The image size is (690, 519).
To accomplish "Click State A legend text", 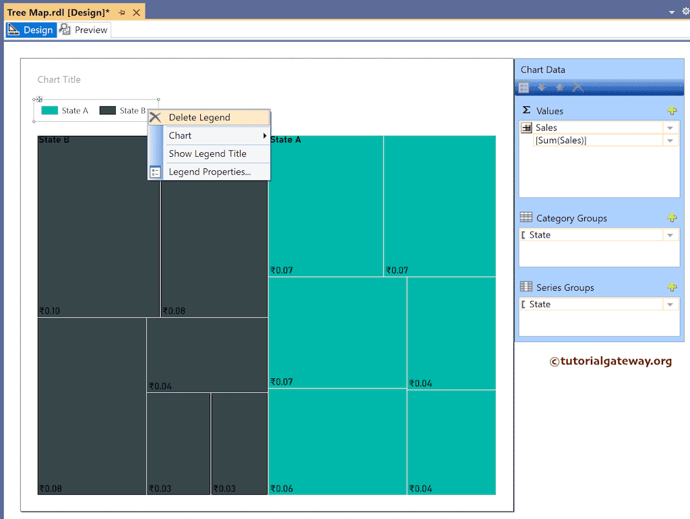I will coord(75,111).
